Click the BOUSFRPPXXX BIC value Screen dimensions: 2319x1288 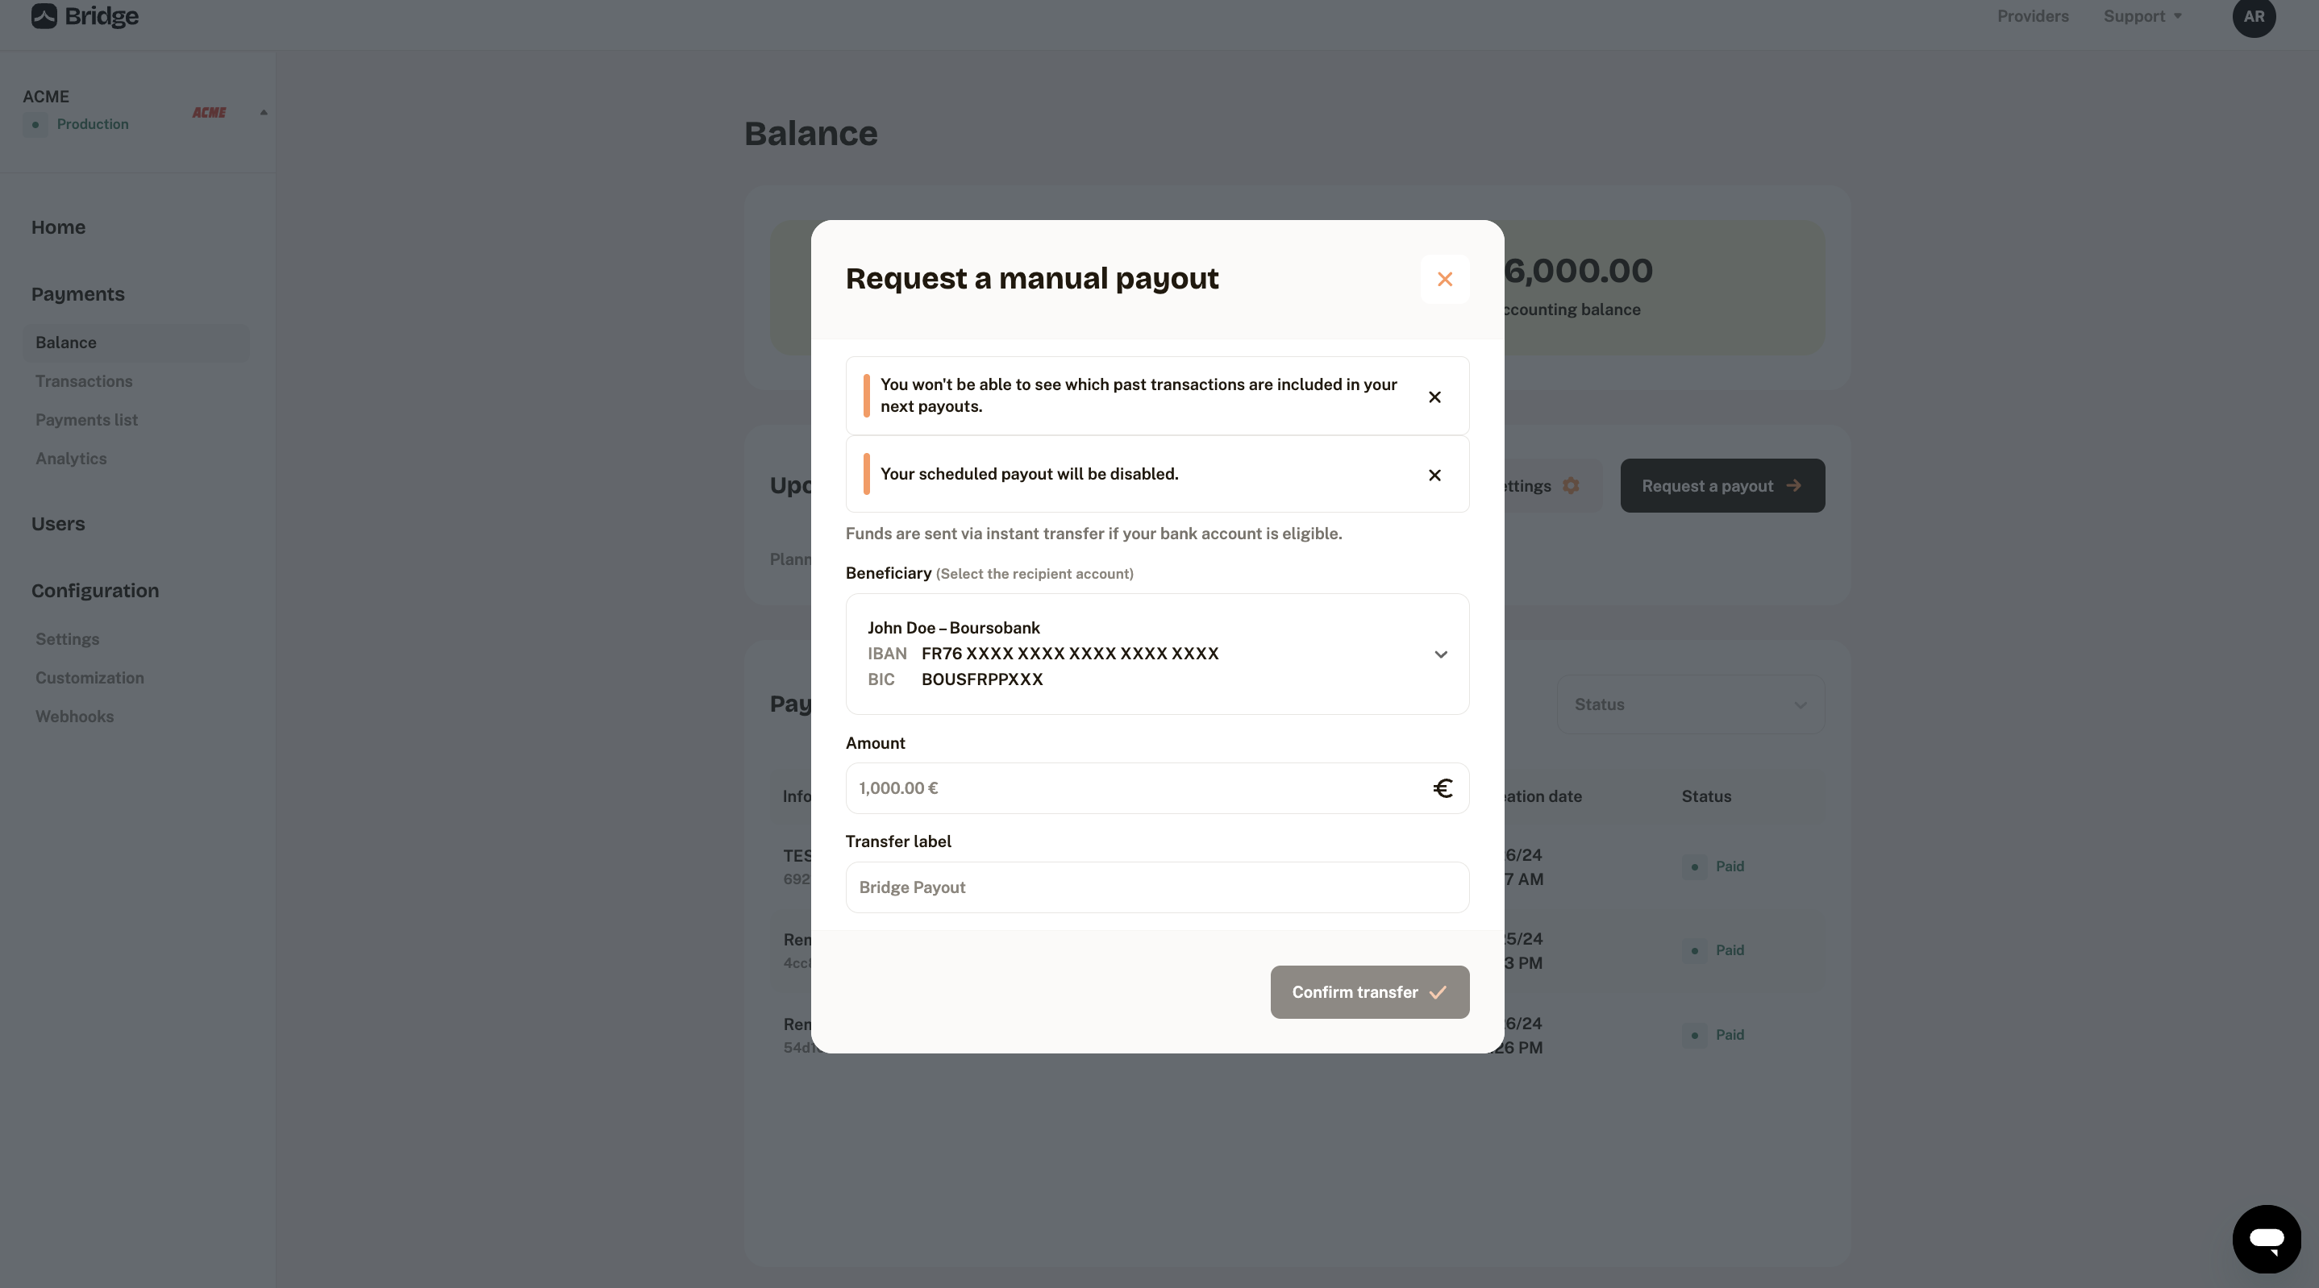point(982,679)
